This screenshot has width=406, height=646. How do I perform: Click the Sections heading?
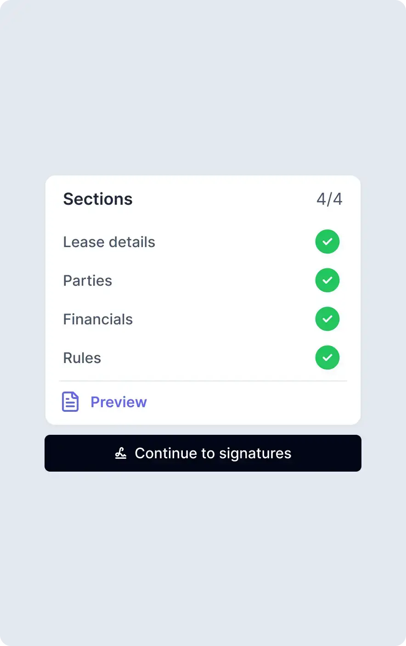(98, 199)
